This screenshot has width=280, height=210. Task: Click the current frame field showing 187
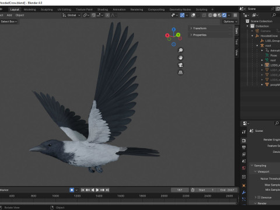coord(180,190)
